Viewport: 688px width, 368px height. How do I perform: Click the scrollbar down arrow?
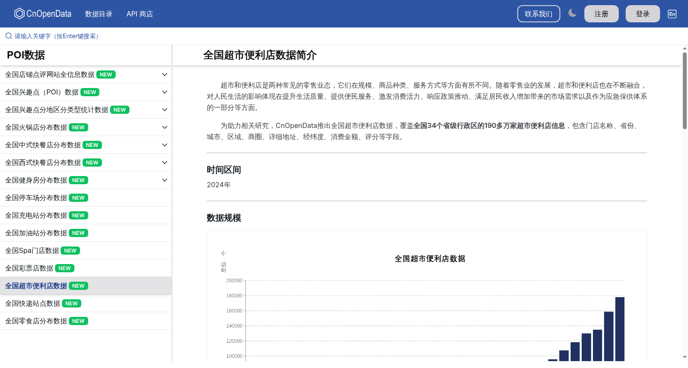click(x=685, y=357)
